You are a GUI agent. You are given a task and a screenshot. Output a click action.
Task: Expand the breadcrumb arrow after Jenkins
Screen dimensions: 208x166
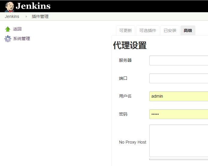(x=26, y=17)
